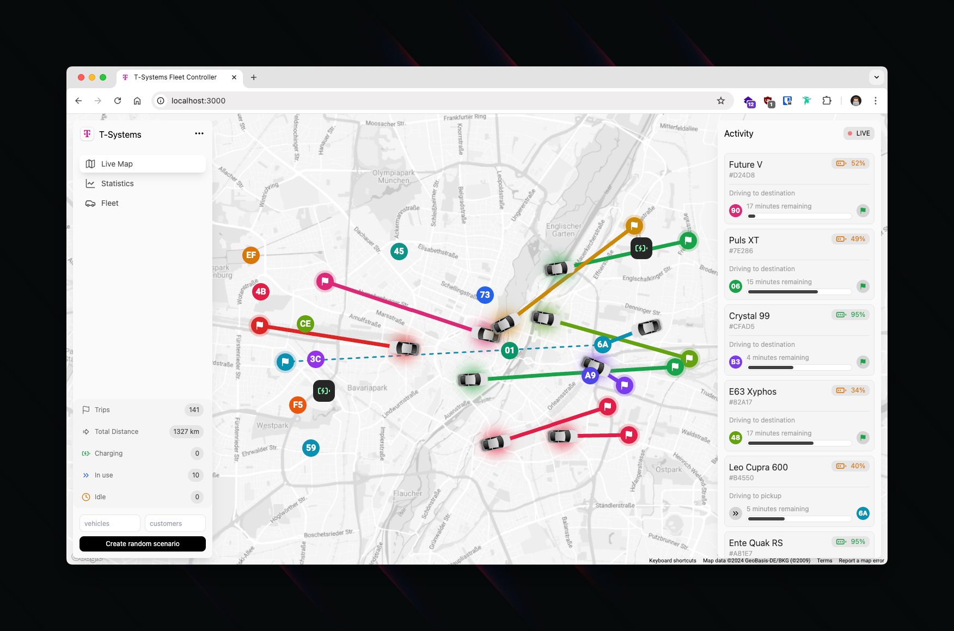Viewport: 954px width, 631px height.
Task: Click charging station near Englischer Garten
Action: point(641,248)
